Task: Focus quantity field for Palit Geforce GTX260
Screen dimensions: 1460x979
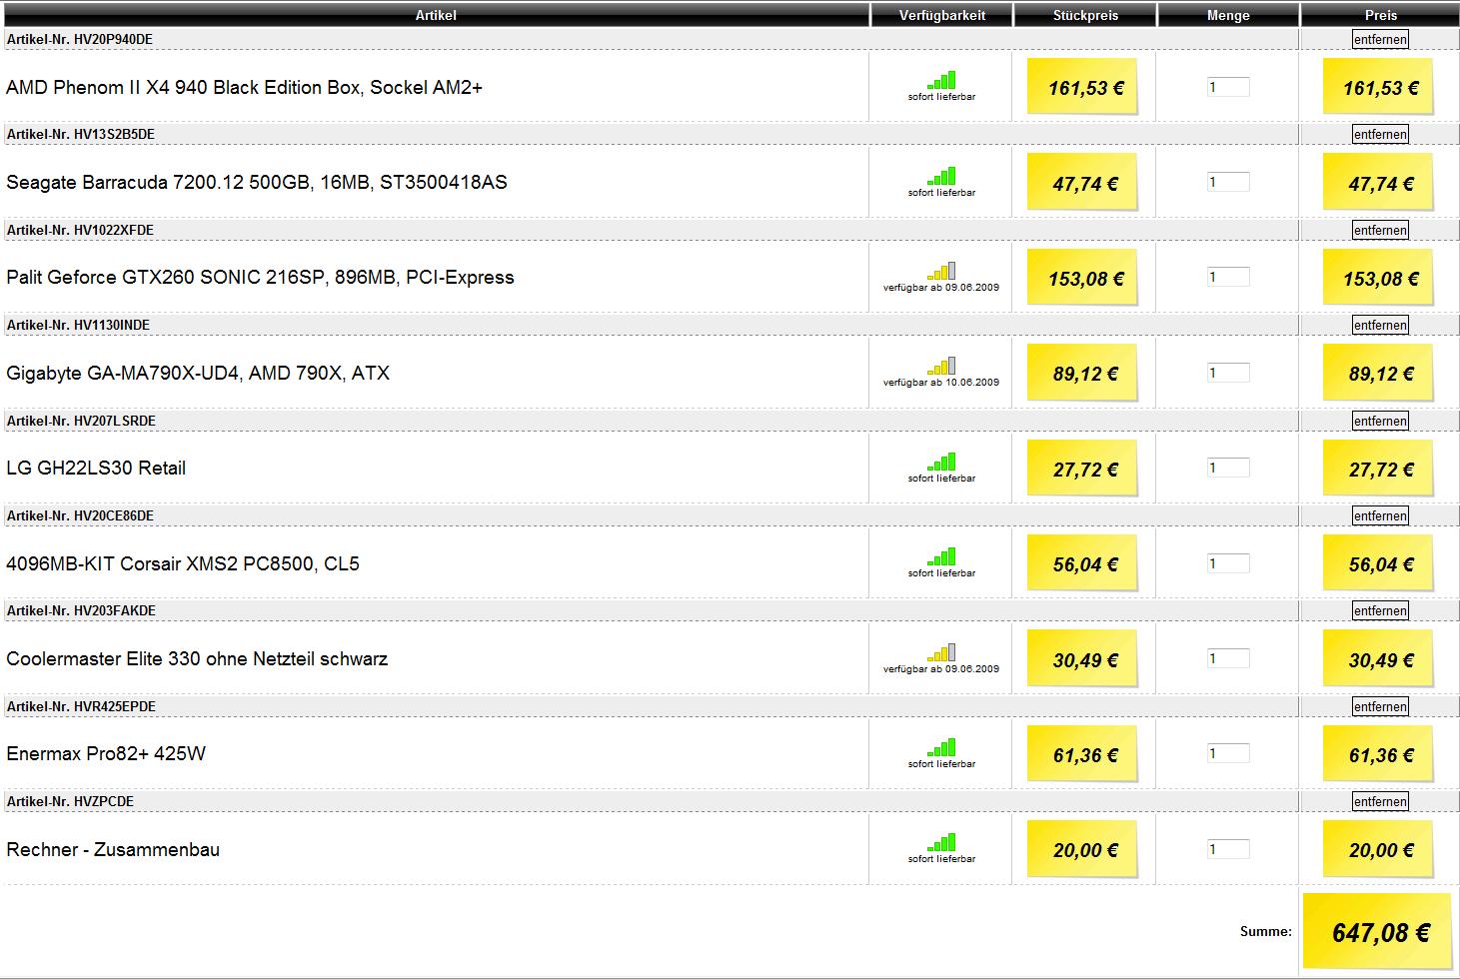Action: [1228, 277]
